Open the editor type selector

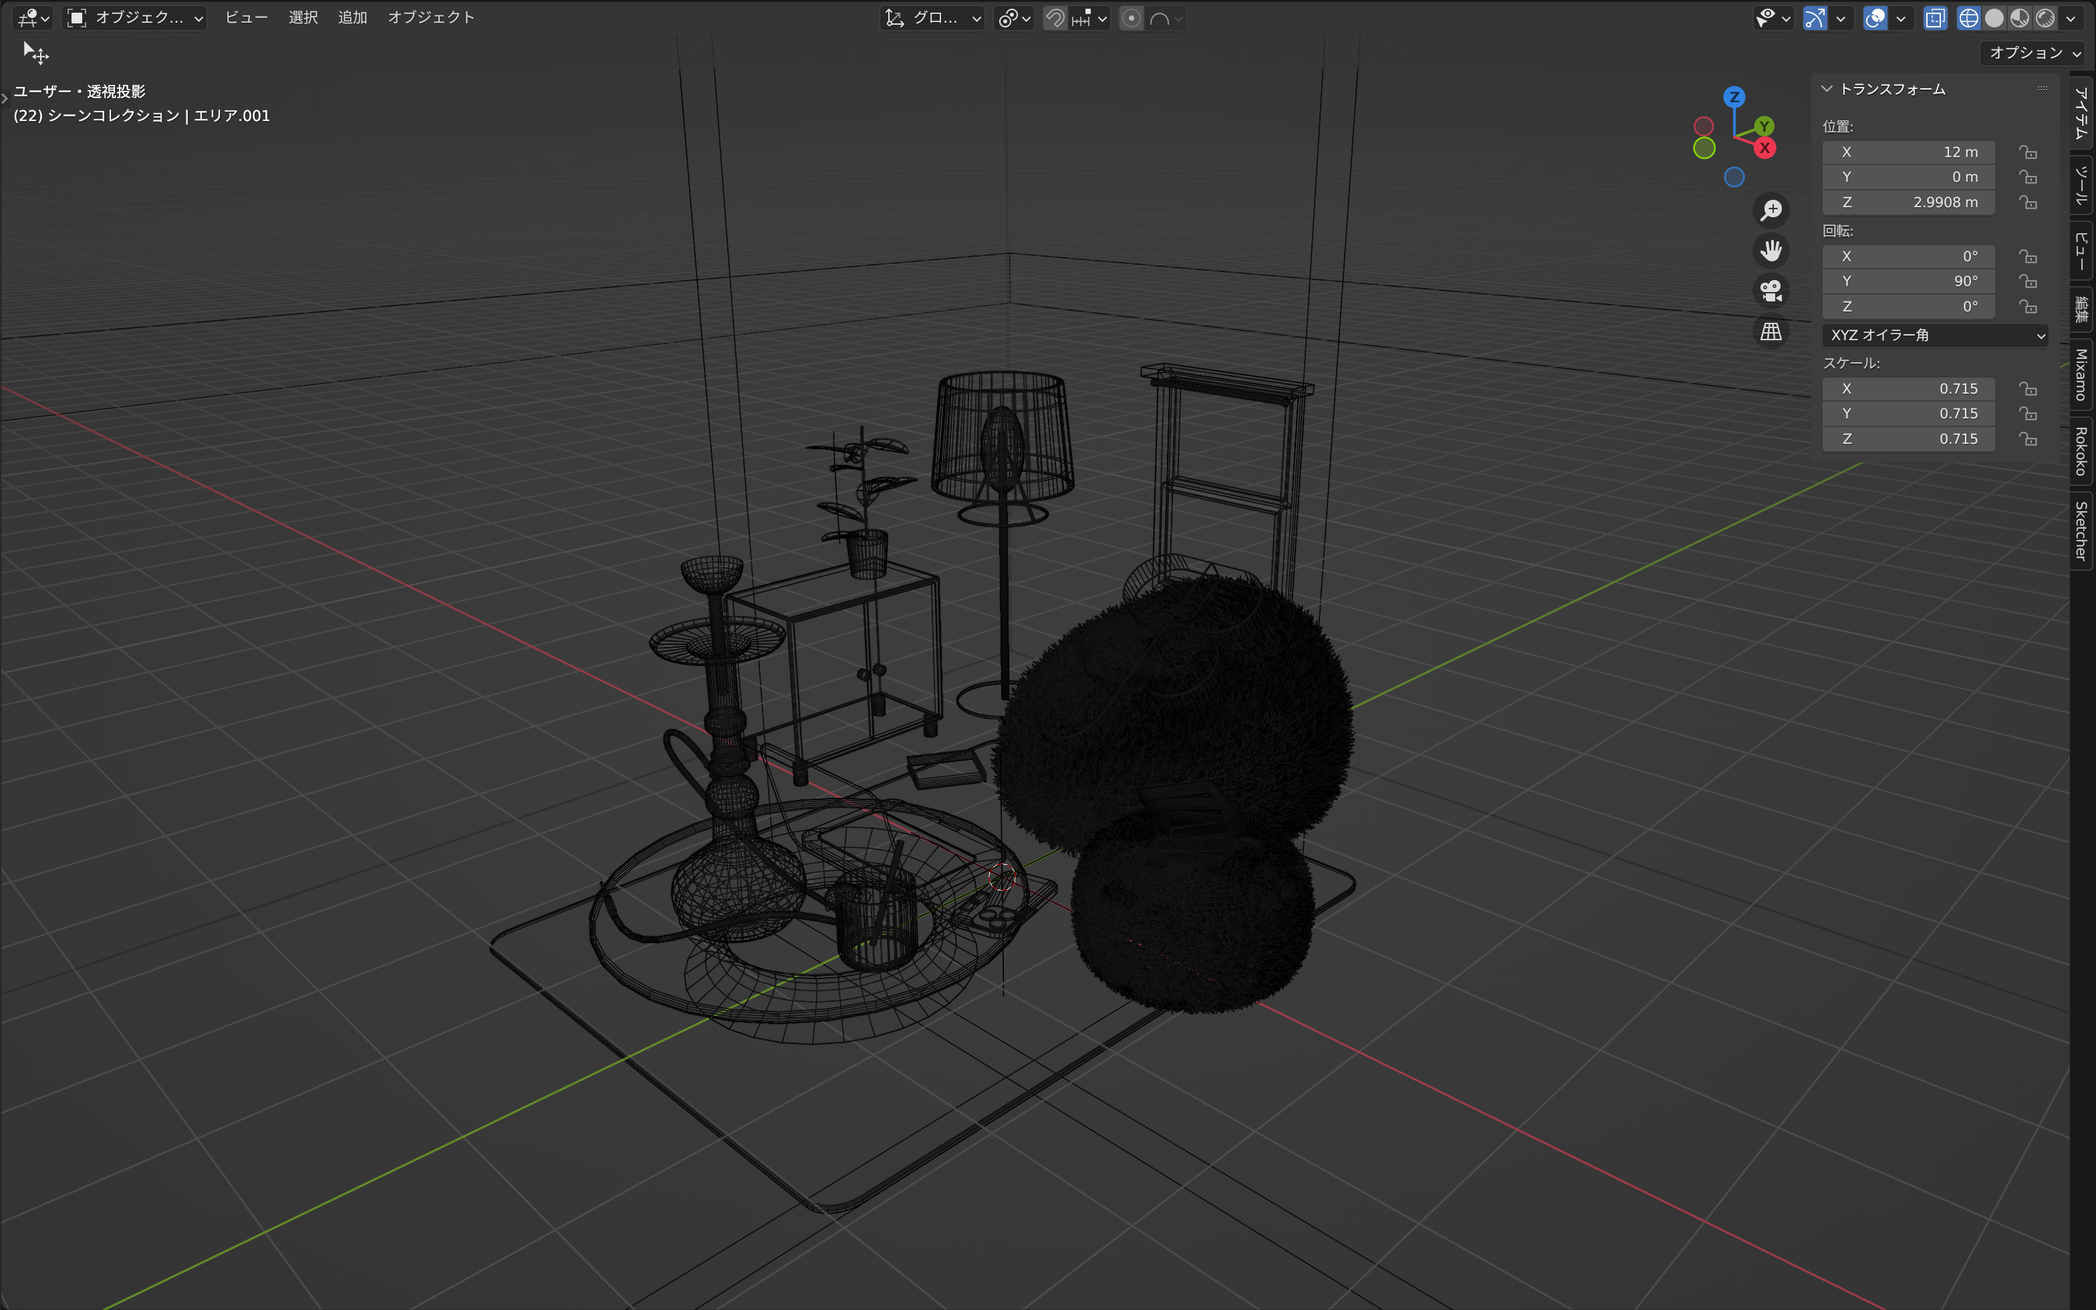pyautogui.click(x=33, y=17)
